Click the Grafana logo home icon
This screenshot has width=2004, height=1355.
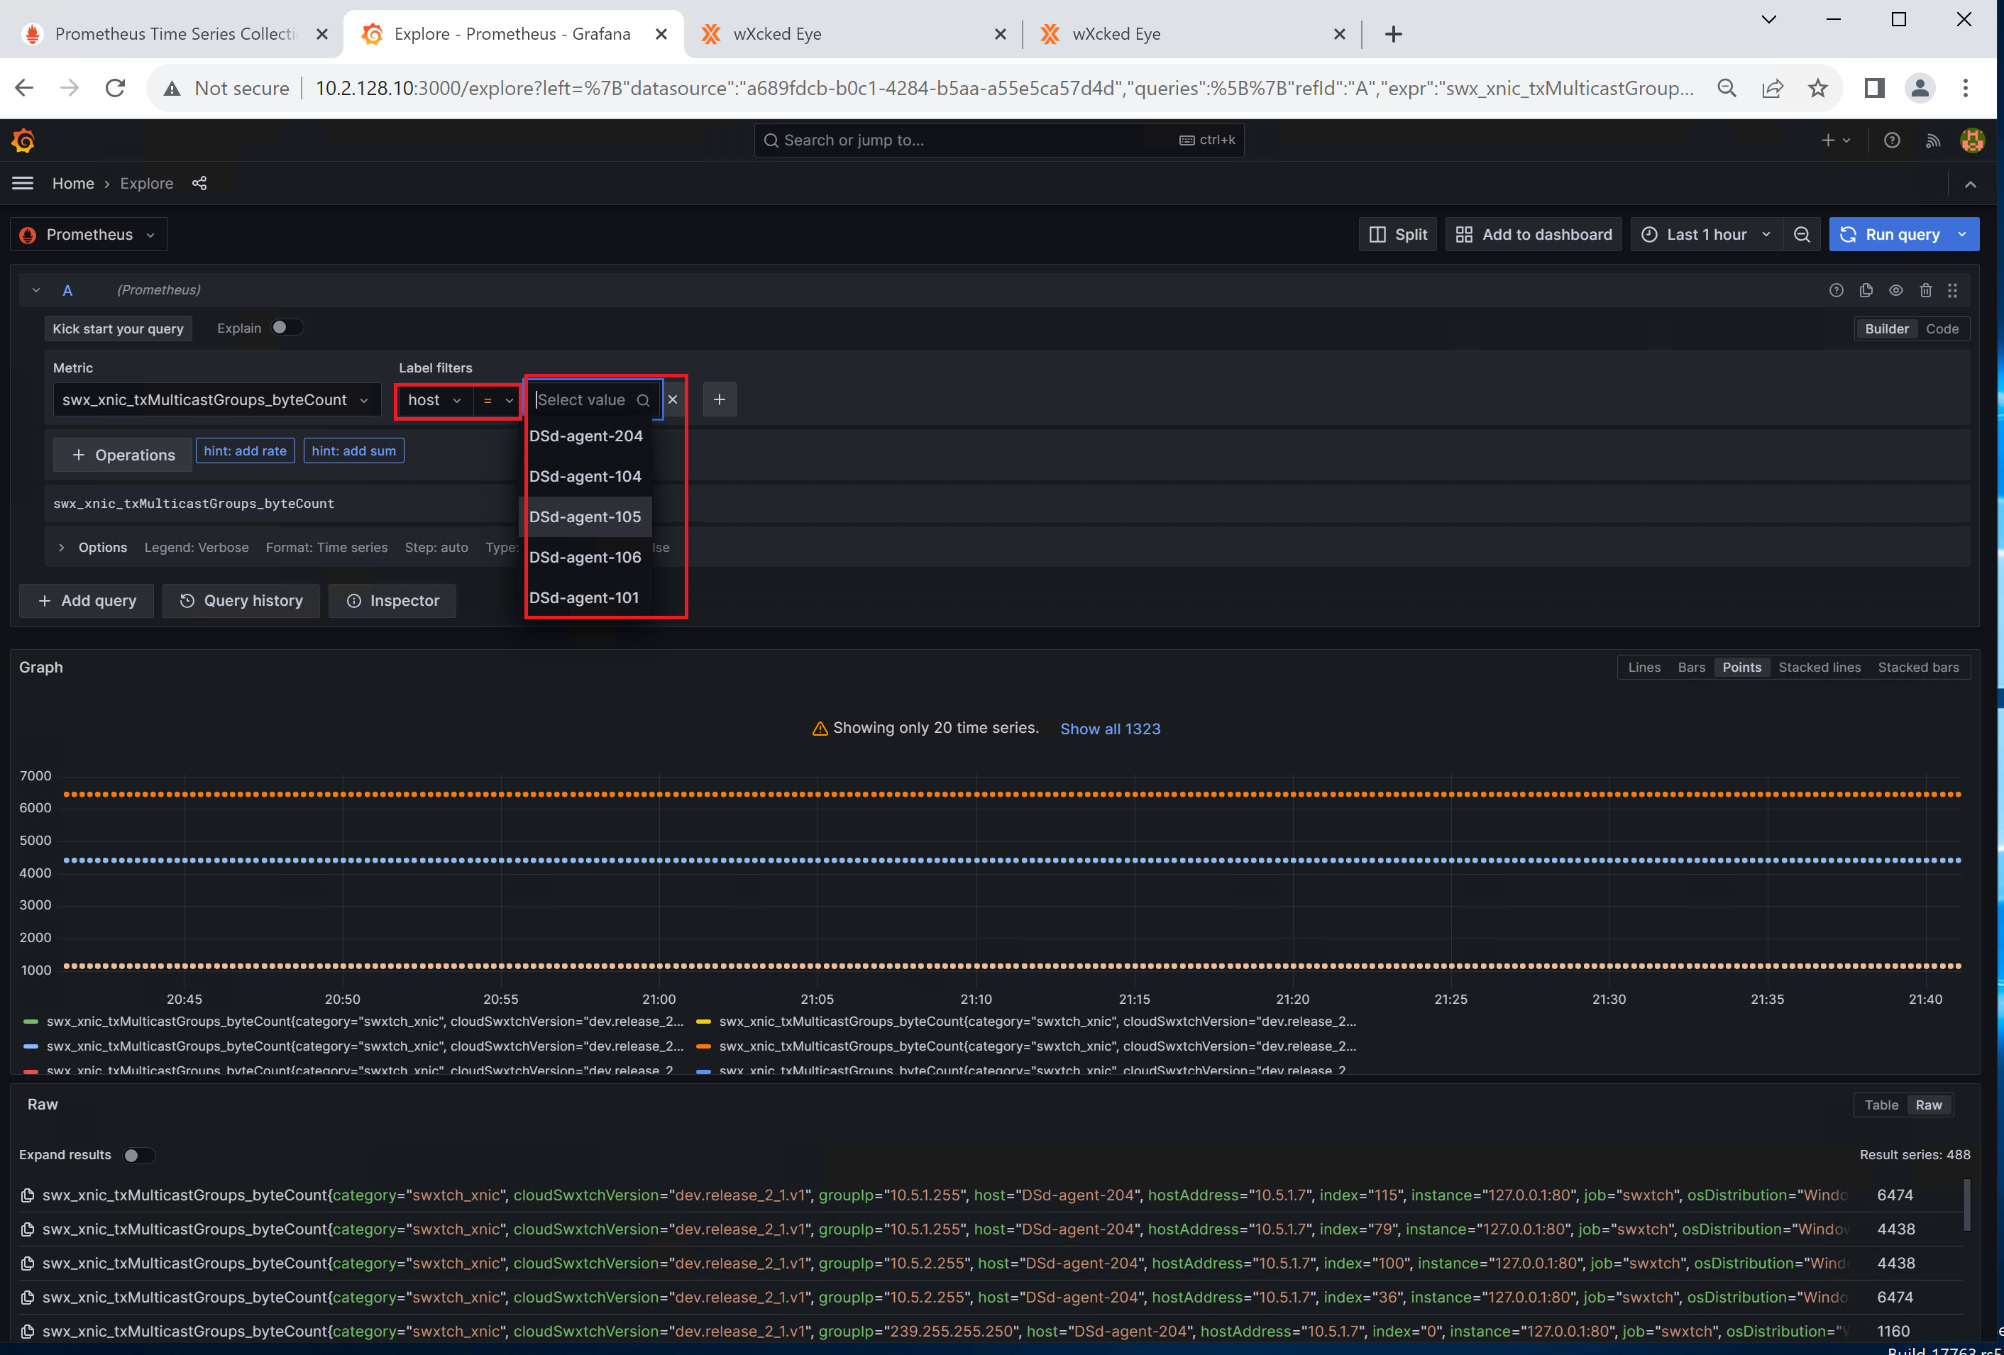[x=23, y=140]
